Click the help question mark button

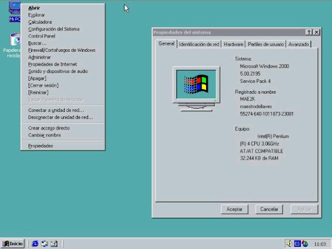pyautogui.click(x=309, y=32)
